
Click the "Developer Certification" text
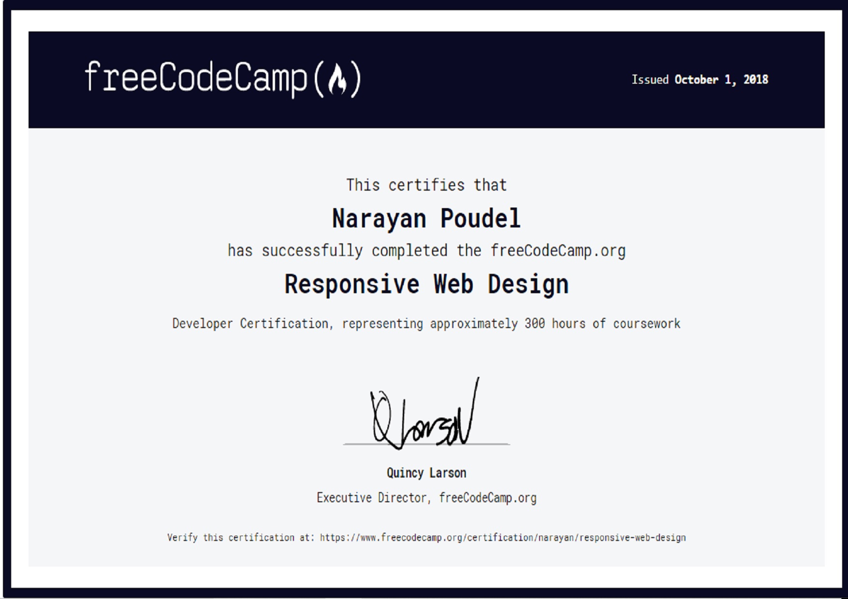[250, 324]
